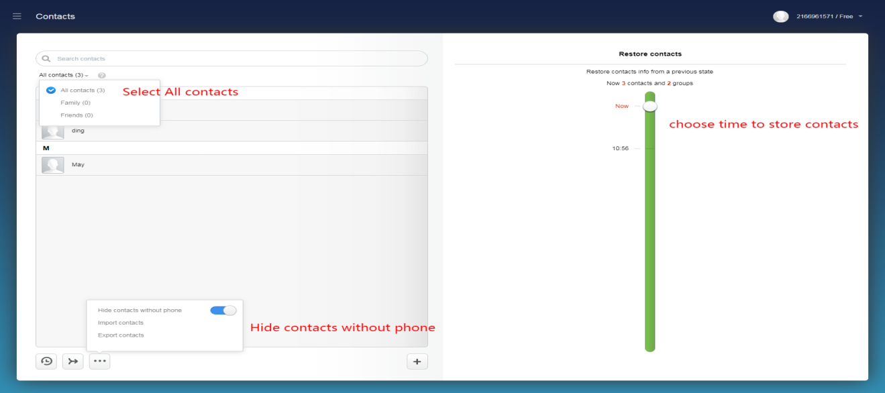The height and width of the screenshot is (393, 885).
Task: Select Import contacts from the popup
Action: tap(121, 323)
